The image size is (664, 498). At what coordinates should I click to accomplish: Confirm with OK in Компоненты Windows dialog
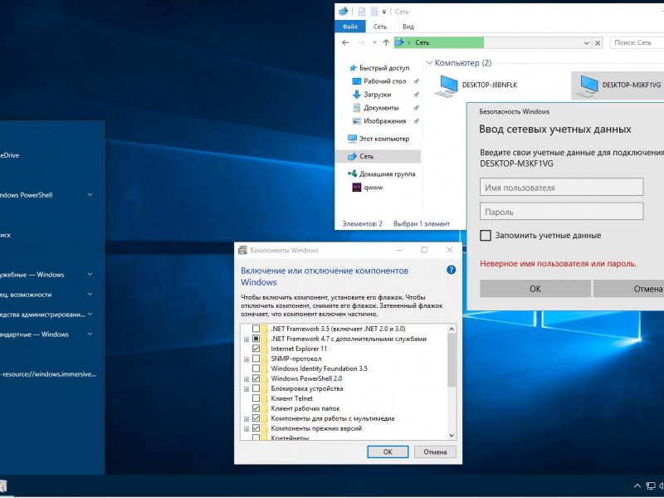[x=388, y=452]
